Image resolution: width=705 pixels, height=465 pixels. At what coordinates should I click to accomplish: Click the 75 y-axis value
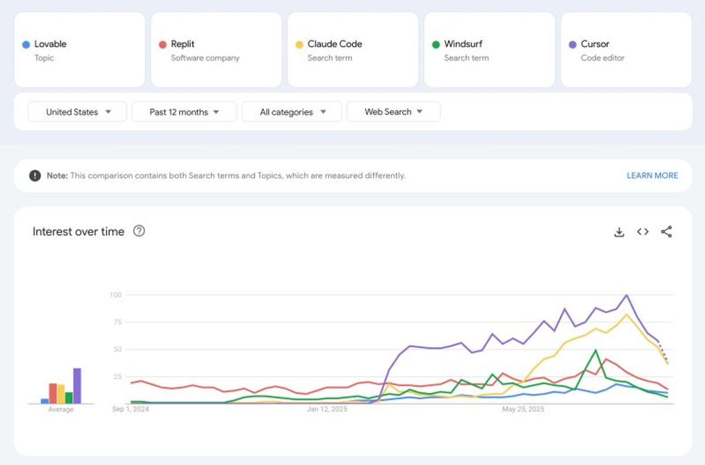click(x=117, y=322)
